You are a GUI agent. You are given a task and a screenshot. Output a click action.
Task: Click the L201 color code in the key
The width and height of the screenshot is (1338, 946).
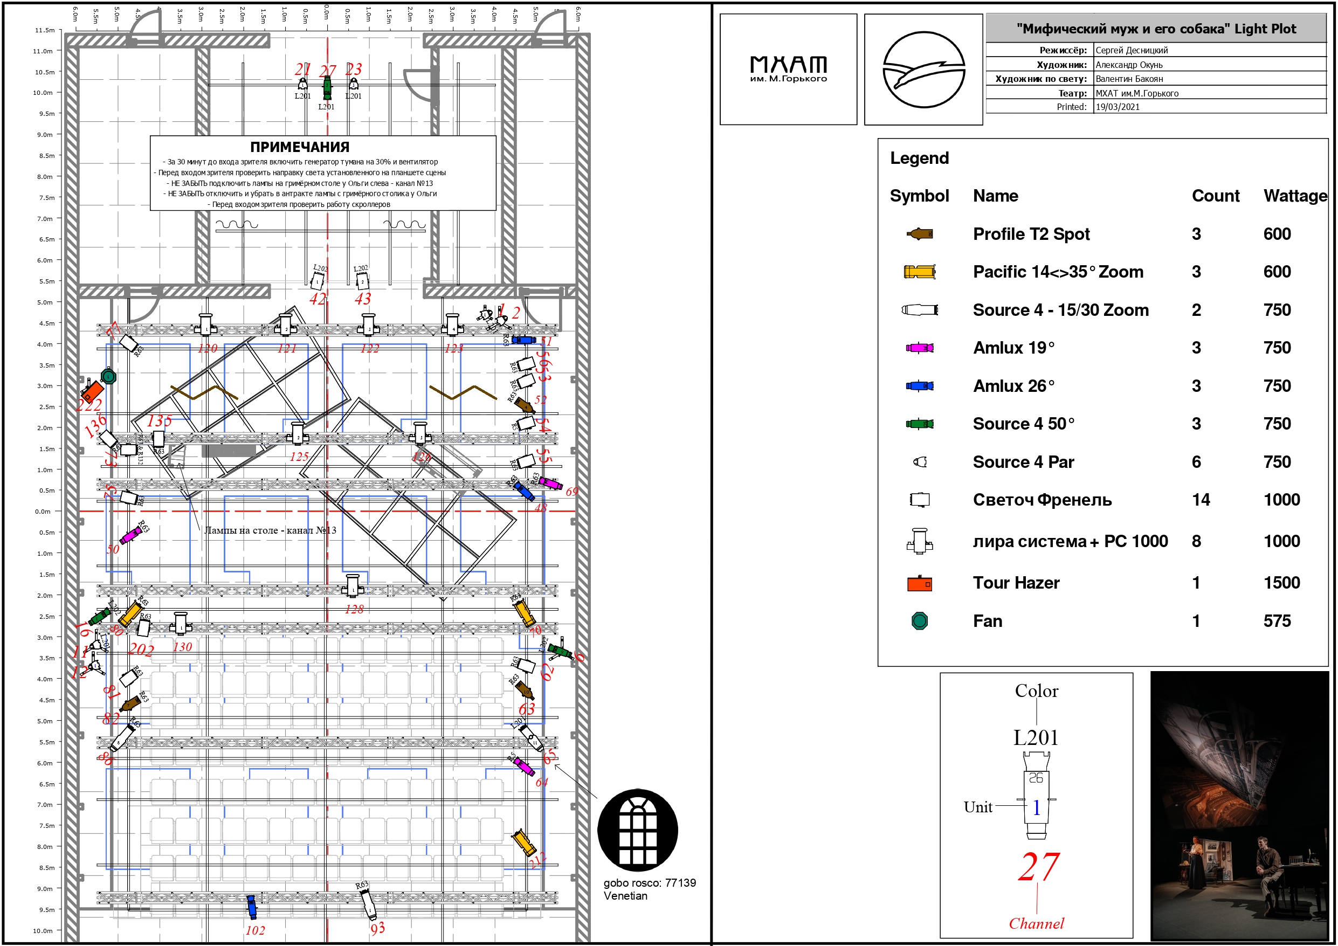coord(1036,737)
